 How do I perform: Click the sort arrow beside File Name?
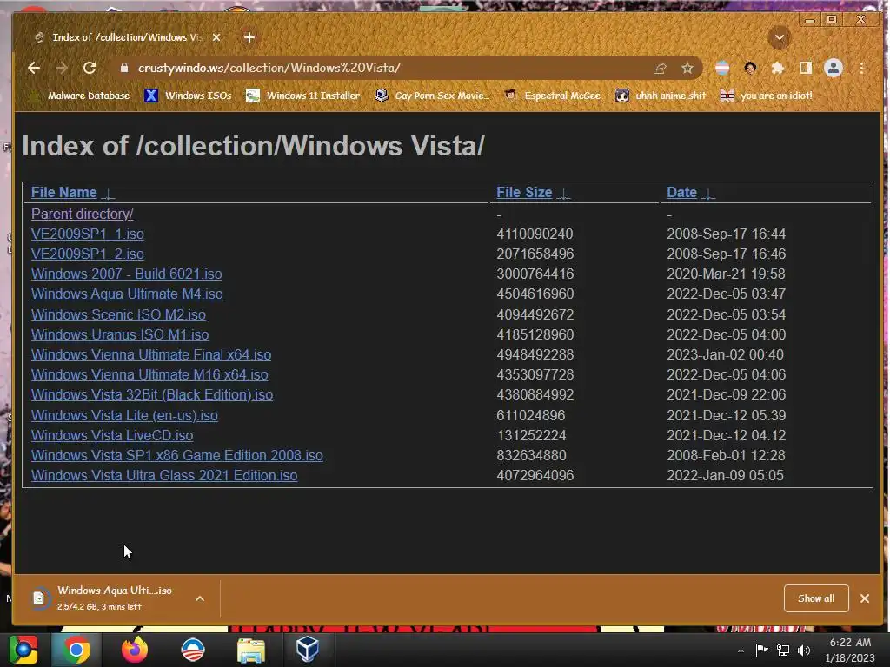108,194
